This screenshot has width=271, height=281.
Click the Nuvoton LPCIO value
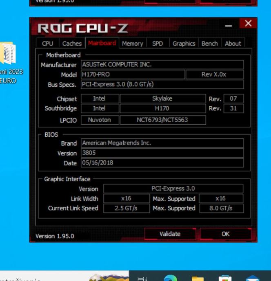[100, 120]
